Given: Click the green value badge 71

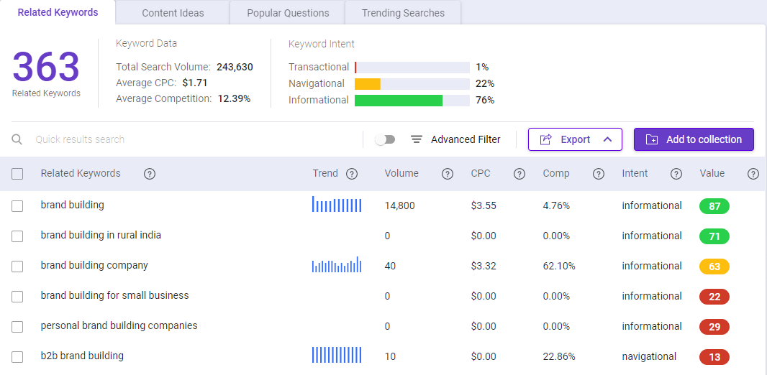Looking at the screenshot, I should click(x=714, y=236).
